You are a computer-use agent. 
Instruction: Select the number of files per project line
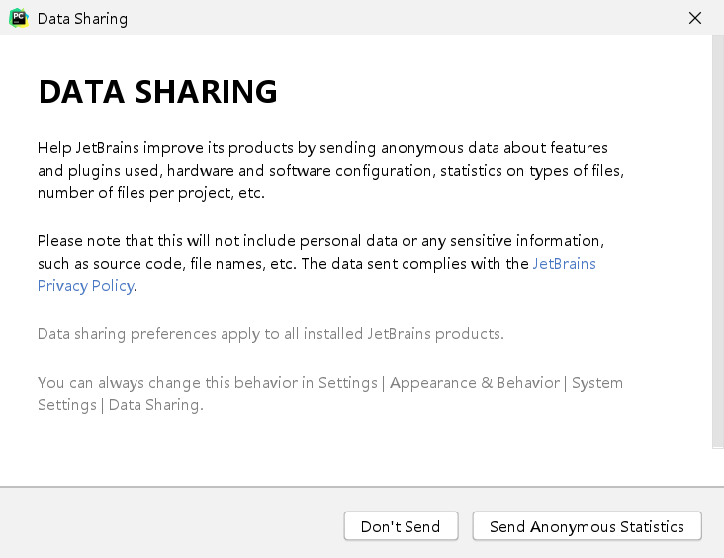pyautogui.click(x=151, y=193)
